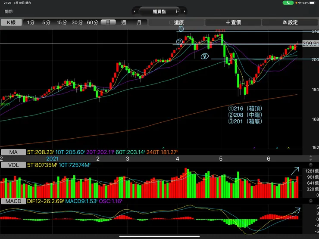
Task: Switch to the 5分 interval
Action: [46, 22]
